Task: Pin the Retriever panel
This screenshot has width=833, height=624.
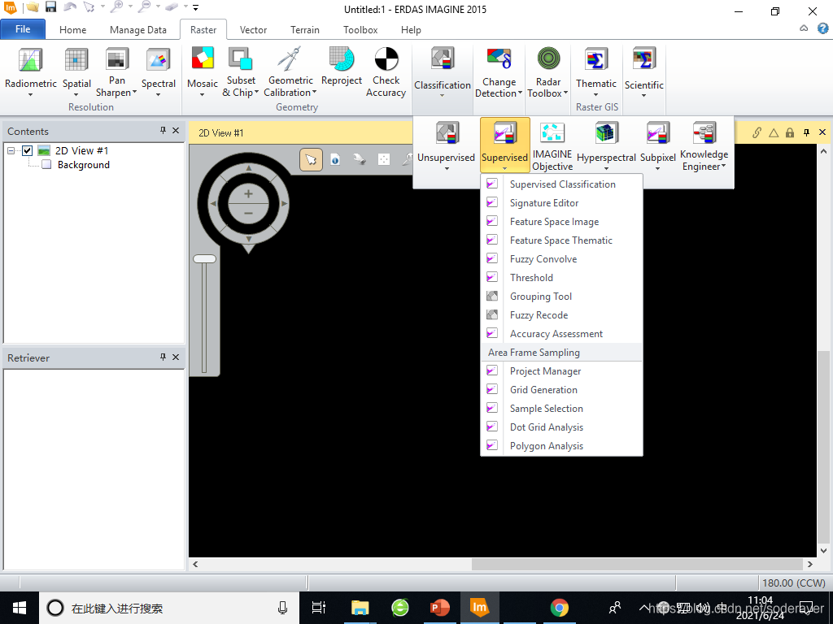Action: tap(163, 357)
